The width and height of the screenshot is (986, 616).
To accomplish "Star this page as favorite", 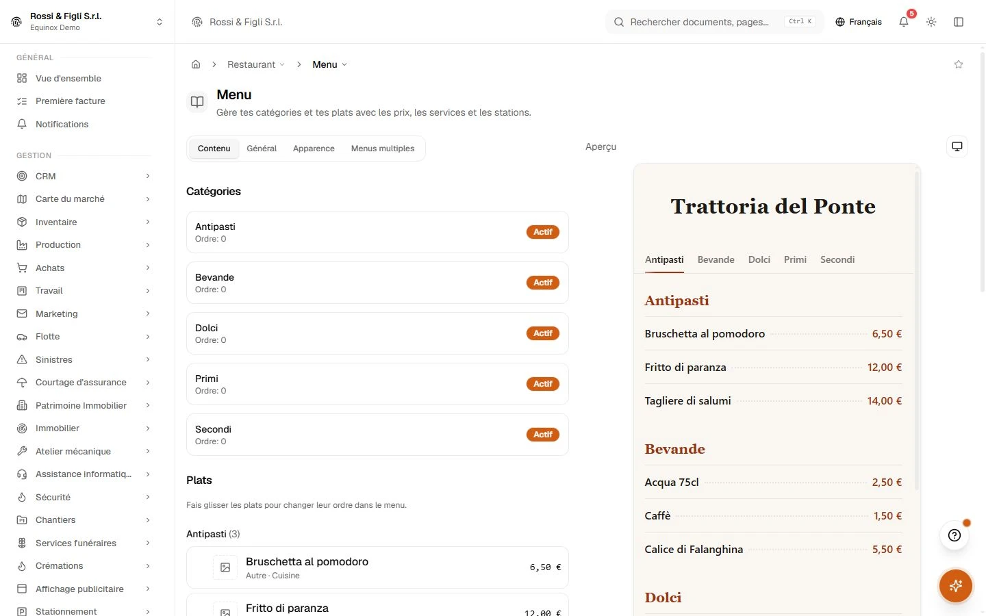I will click(x=959, y=64).
